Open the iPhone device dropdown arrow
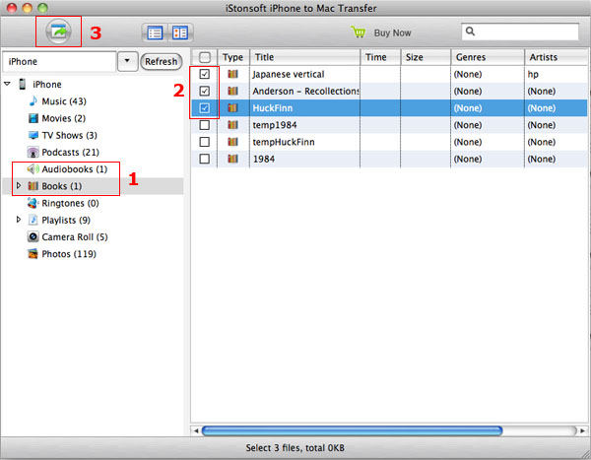The width and height of the screenshot is (591, 460). [127, 61]
